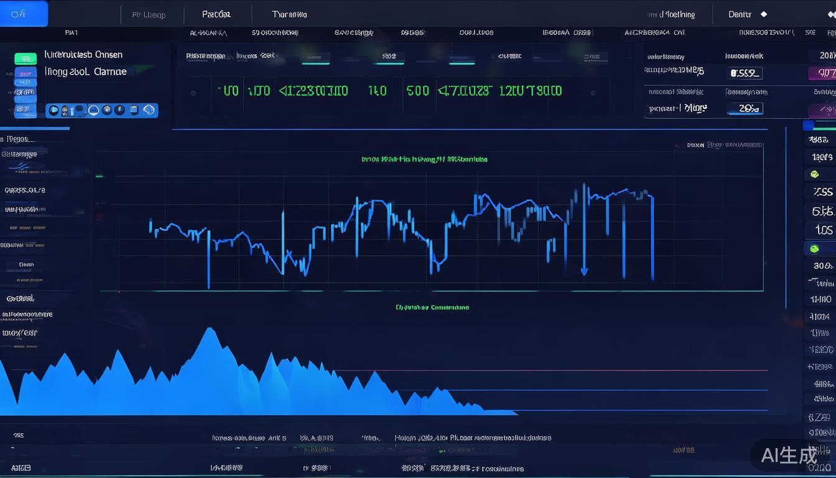
Task: Switch to the Pacdaz tab
Action: pos(216,14)
